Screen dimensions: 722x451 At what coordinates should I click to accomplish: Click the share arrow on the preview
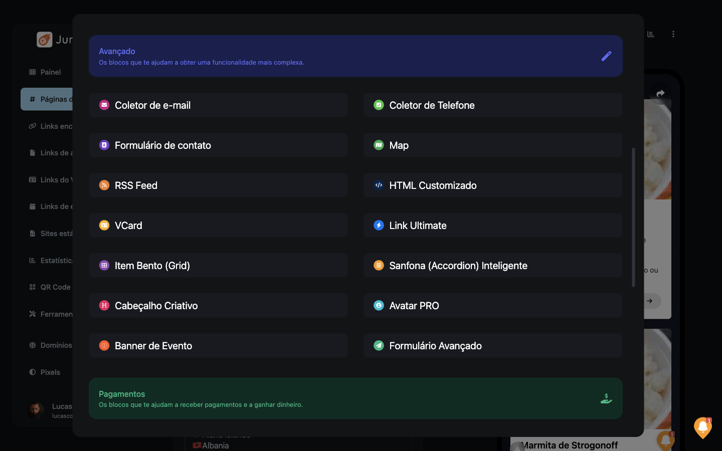660,93
